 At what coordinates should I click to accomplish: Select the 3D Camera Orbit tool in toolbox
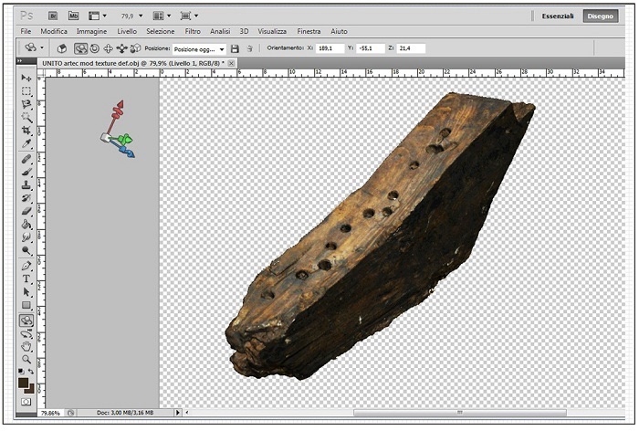click(x=26, y=334)
